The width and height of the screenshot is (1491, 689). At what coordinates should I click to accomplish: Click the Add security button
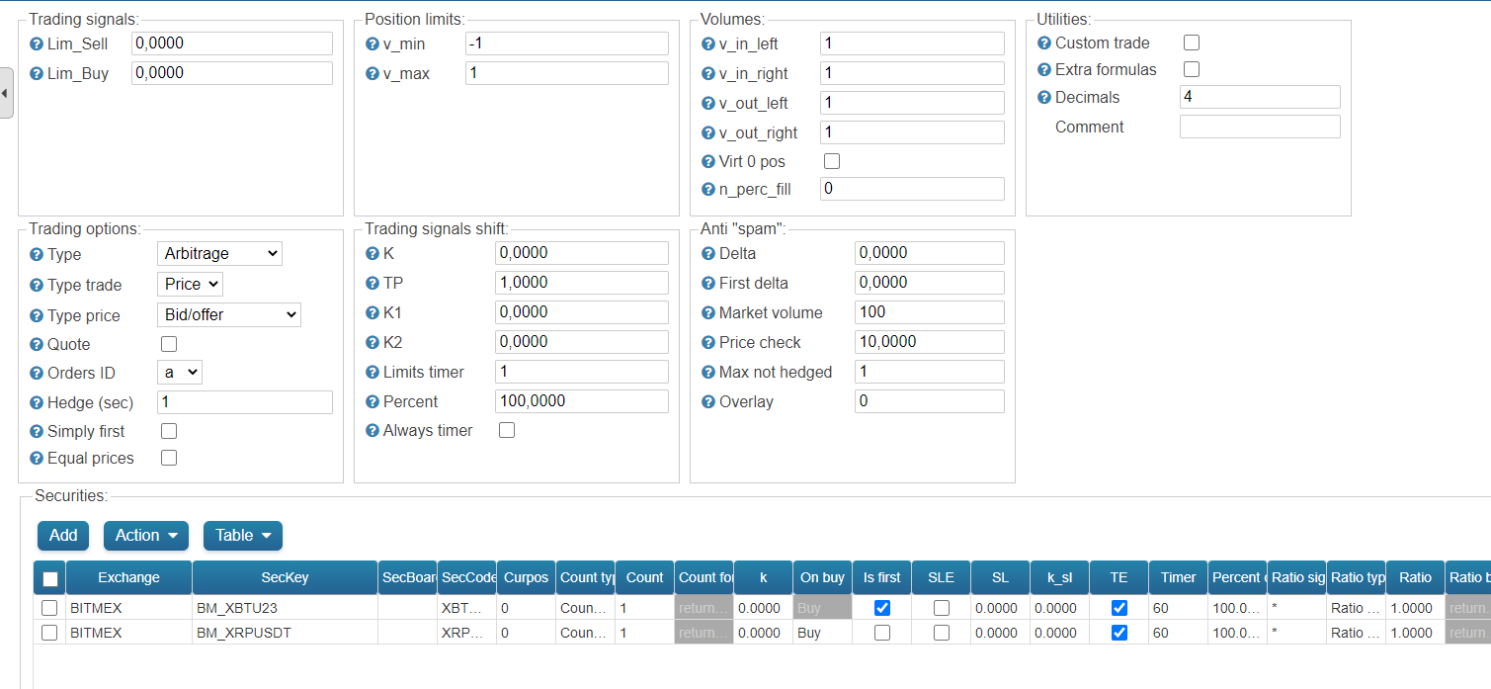(x=63, y=536)
